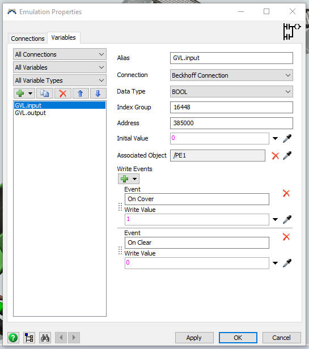Click the Apply button
Image resolution: width=309 pixels, height=349 pixels.
click(194, 338)
